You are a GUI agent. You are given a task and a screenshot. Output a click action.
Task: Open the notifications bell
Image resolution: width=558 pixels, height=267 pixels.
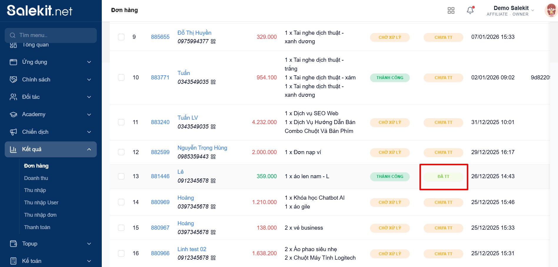[x=470, y=11]
